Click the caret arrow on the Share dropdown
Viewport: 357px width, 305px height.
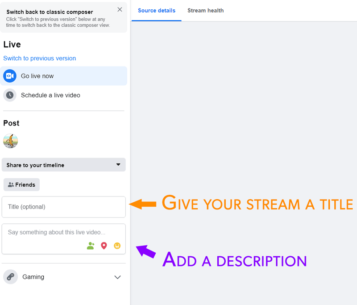118,164
